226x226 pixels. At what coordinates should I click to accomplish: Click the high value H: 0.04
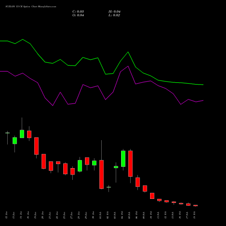[114, 12]
